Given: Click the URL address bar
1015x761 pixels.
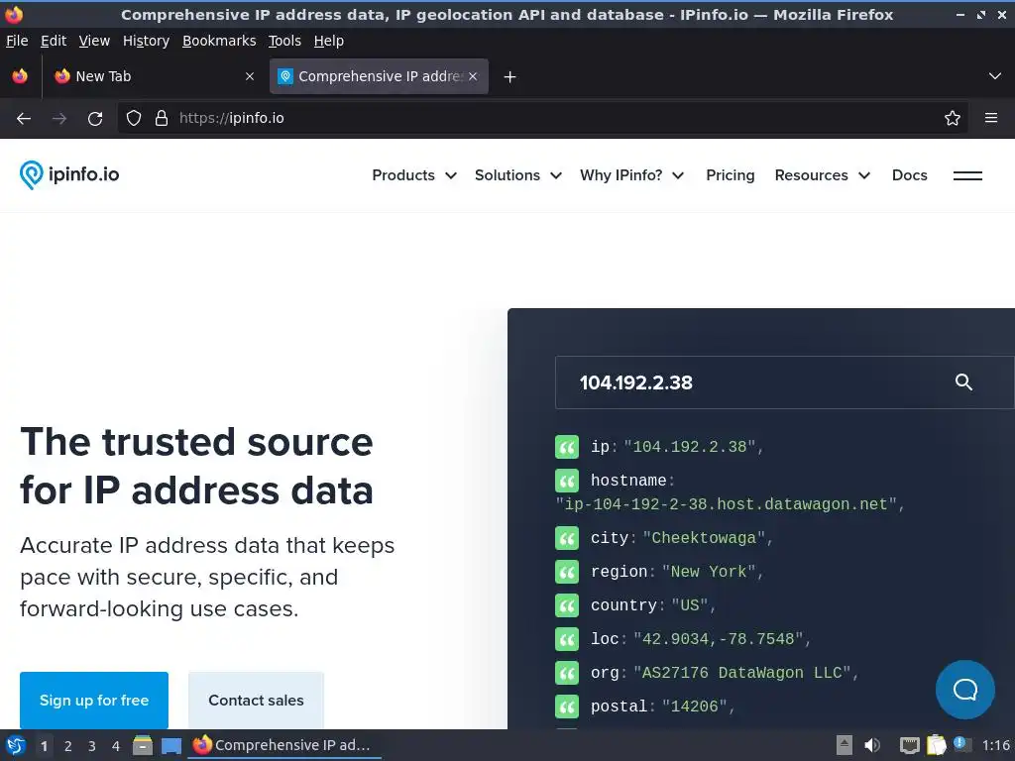Looking at the screenshot, I should coord(544,119).
